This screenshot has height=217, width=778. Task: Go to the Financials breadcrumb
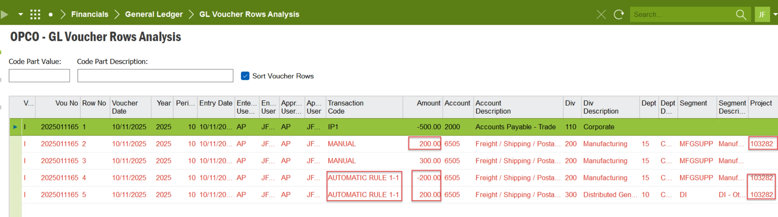coord(90,14)
